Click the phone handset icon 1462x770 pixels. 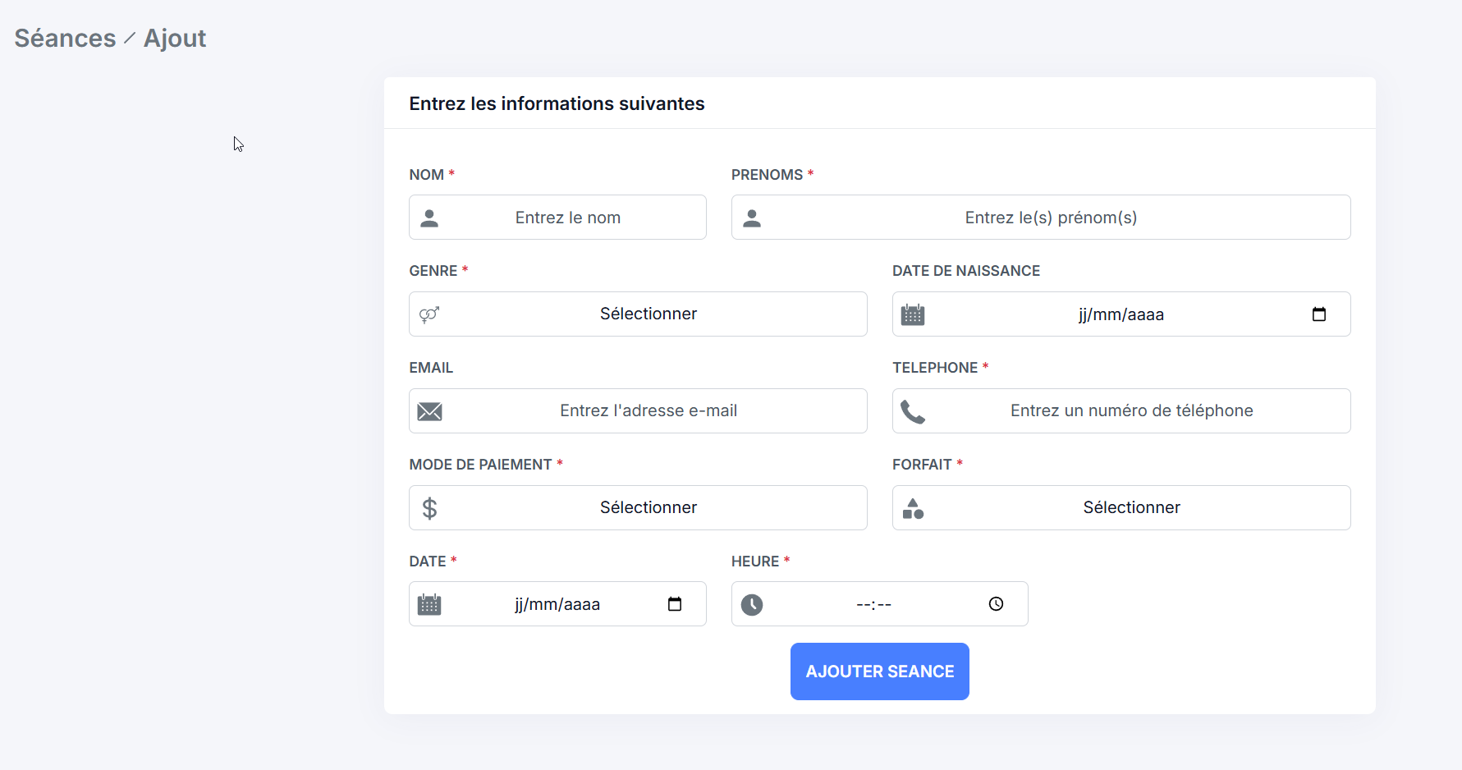point(913,411)
